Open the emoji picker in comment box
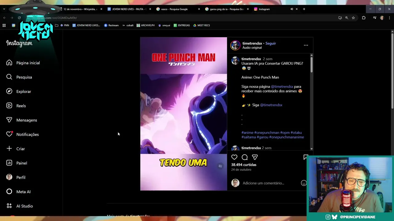 click(x=304, y=183)
